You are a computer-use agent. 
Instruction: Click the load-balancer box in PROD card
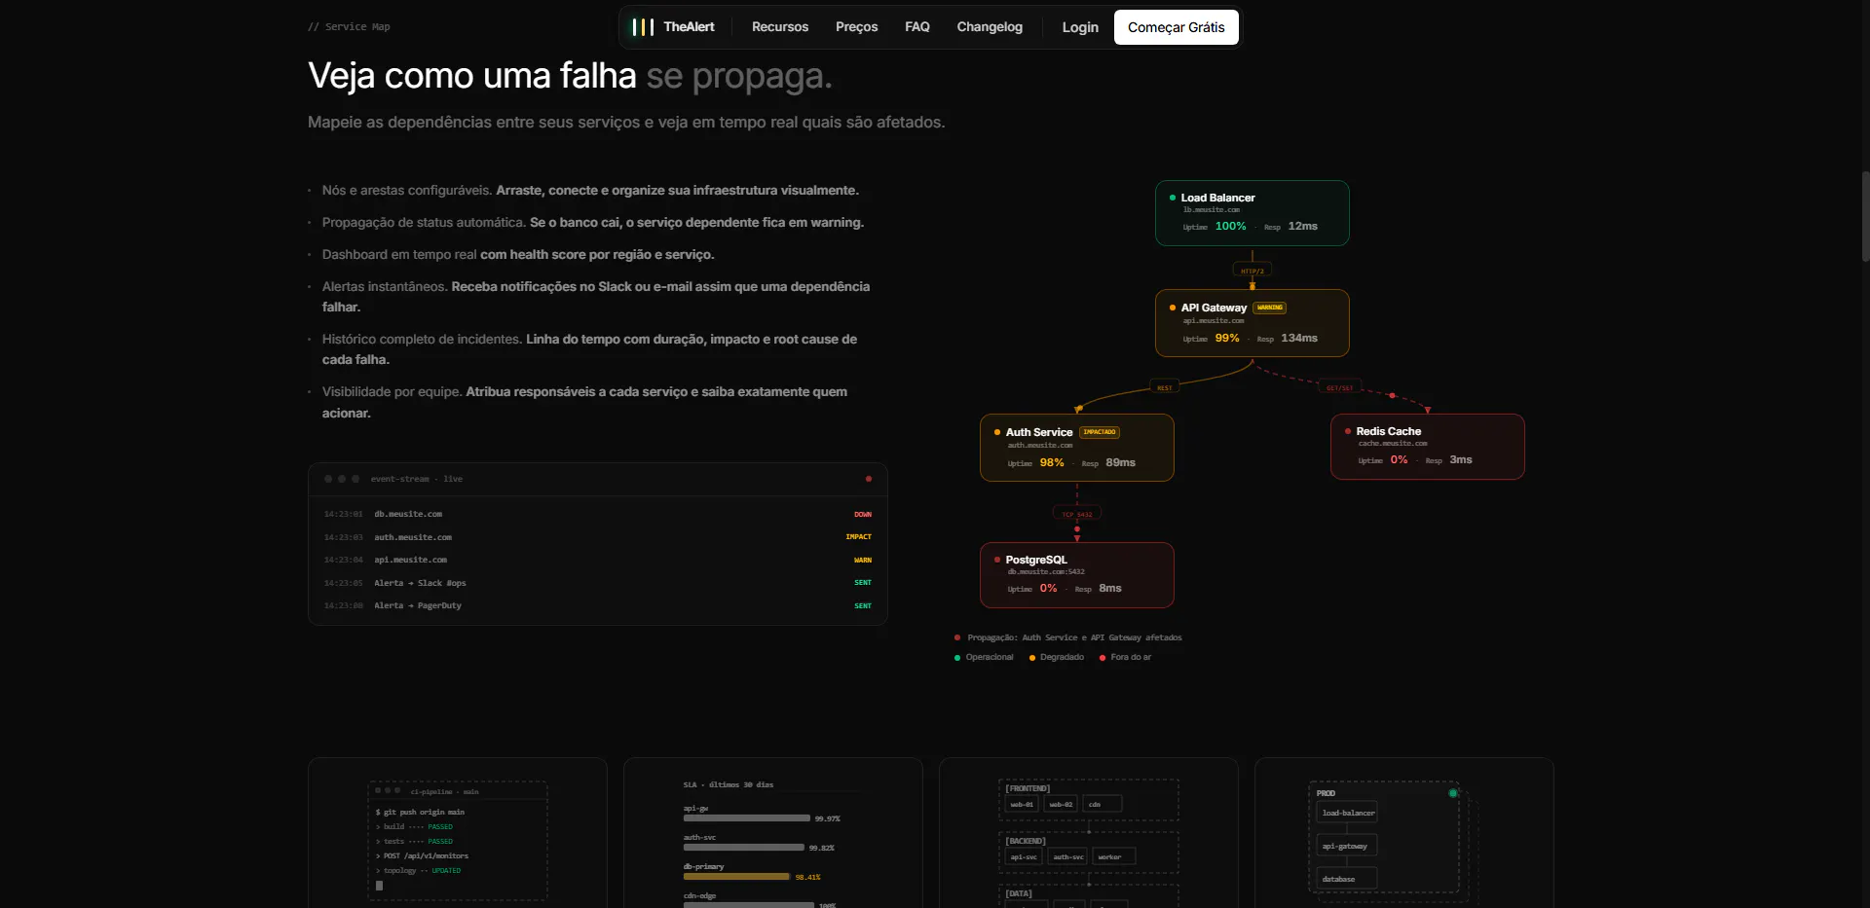[x=1348, y=813]
